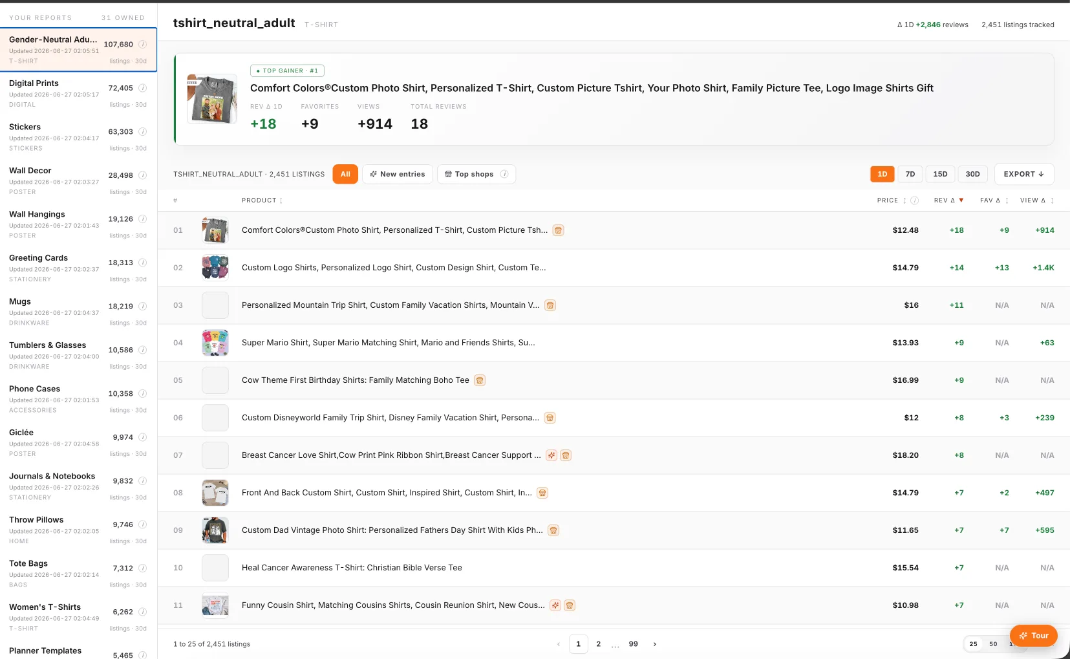Click the info icon beside Digital Prints count
Image resolution: width=1070 pixels, height=659 pixels.
pyautogui.click(x=143, y=88)
